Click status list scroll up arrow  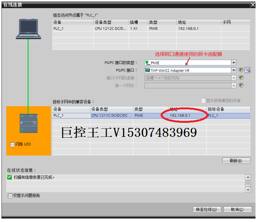248,177
